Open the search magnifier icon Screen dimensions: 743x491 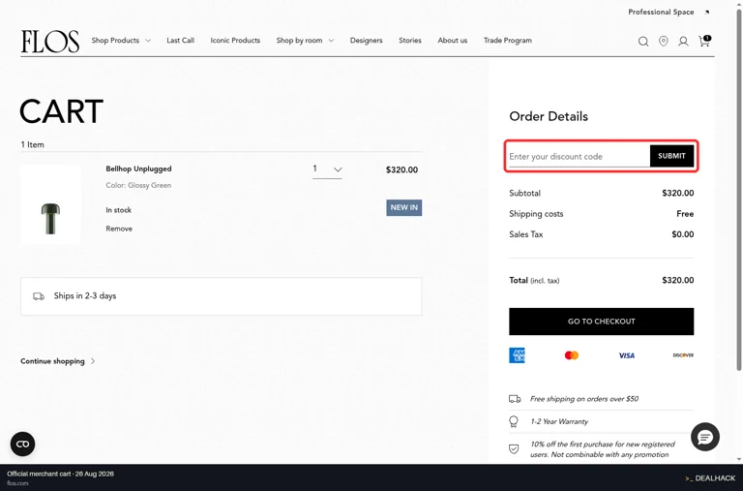coord(643,42)
